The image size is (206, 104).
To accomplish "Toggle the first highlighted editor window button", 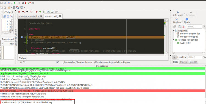I will click(x=49, y=12).
